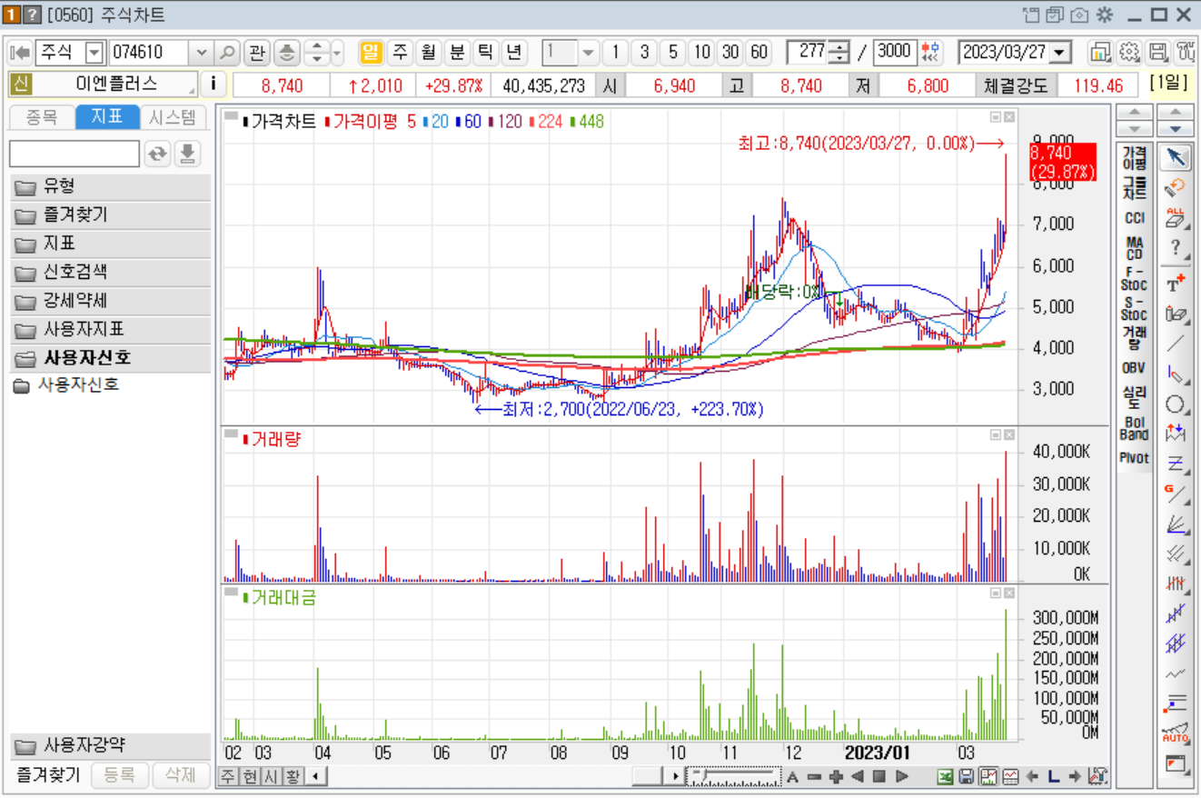The image size is (1201, 798).
Task: Click the 등록 button
Action: pos(119,775)
